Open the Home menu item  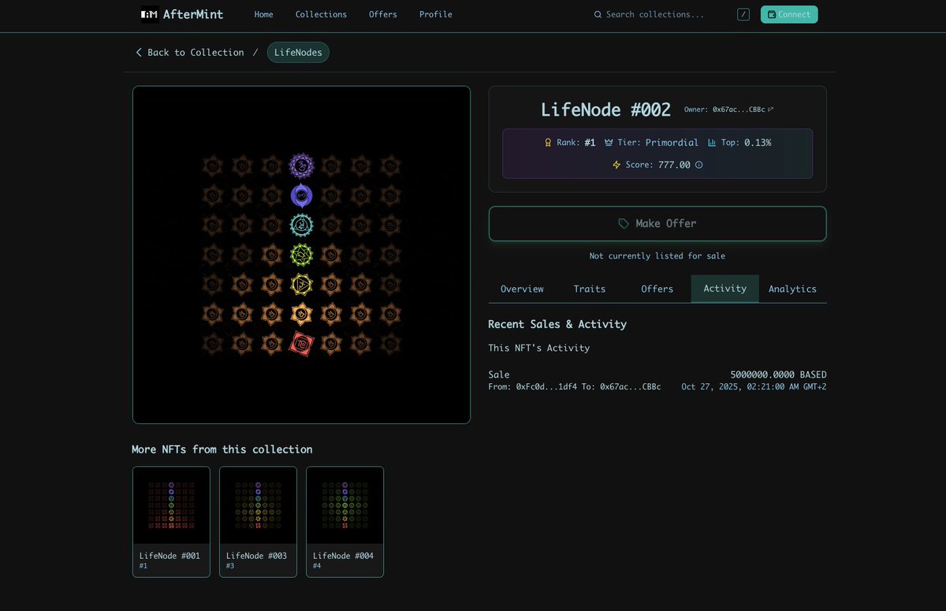(264, 14)
